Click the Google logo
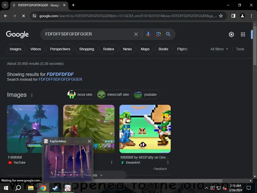 (17, 34)
